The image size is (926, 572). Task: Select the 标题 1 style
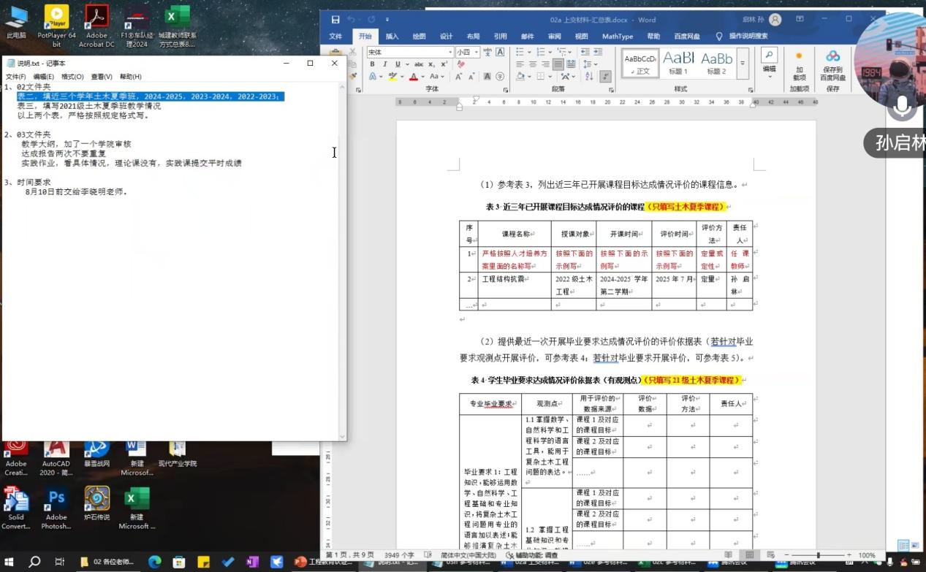pyautogui.click(x=678, y=63)
